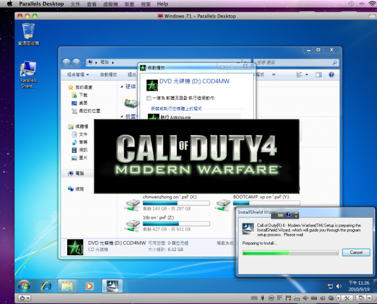377x304 pixels.
Task: Click the Windows Start orb
Action: 24,286
